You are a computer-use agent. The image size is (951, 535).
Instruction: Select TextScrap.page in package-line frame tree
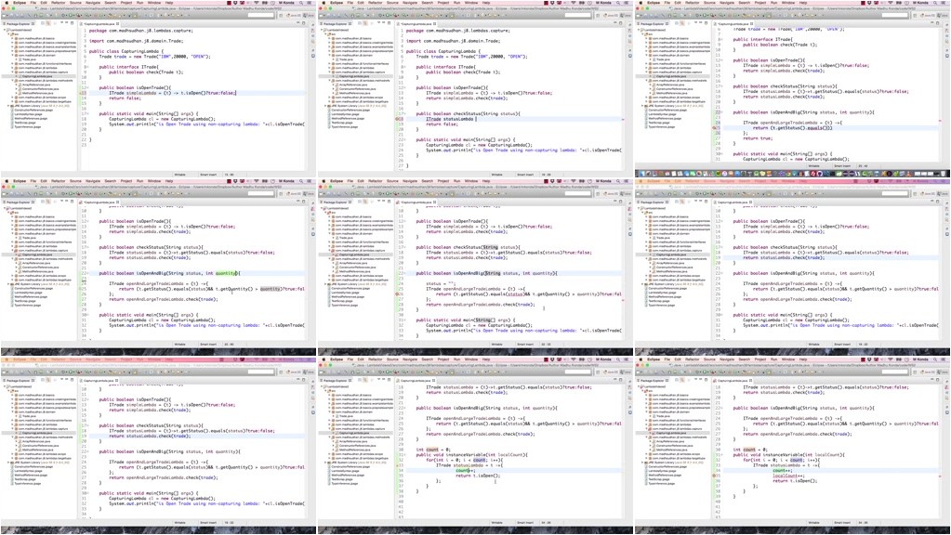tap(24, 123)
